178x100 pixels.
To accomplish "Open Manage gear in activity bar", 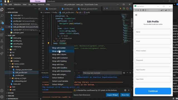I will coord(2,97).
